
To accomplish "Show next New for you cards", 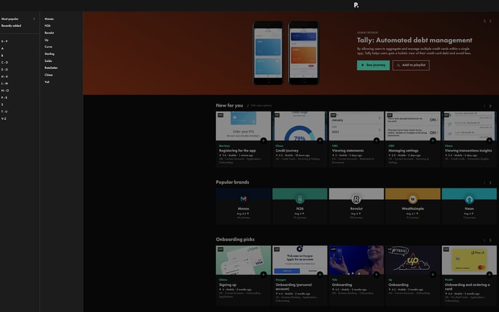I will pyautogui.click(x=490, y=106).
